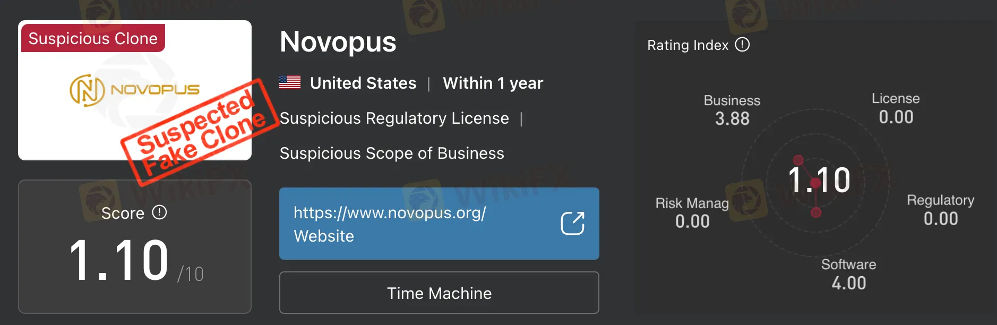
Task: Open the Time Machine button
Action: coord(439,293)
